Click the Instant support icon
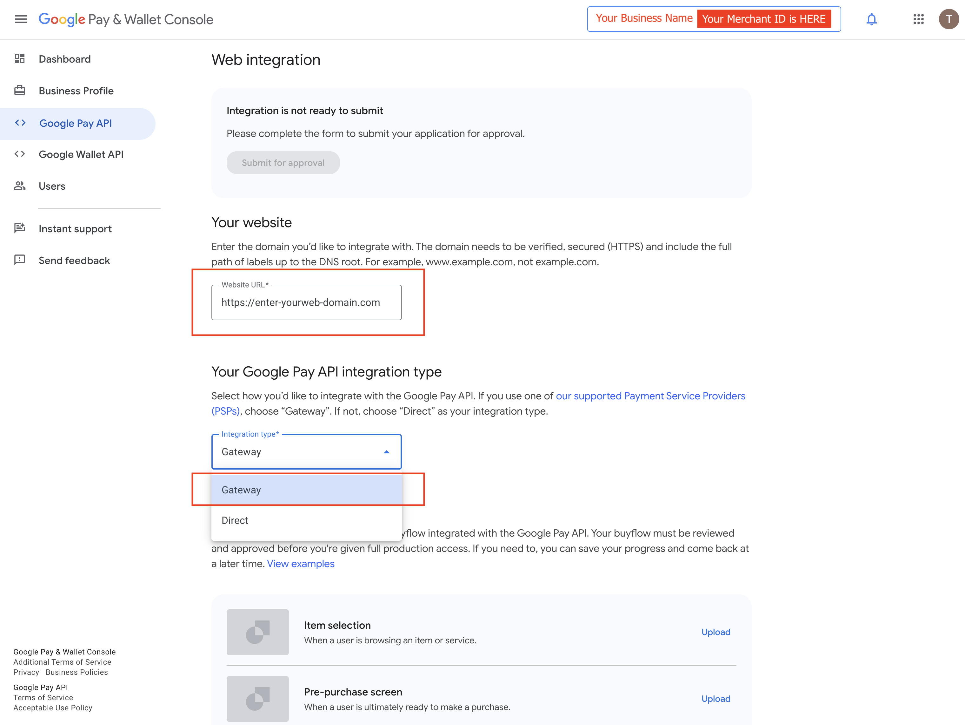 tap(20, 228)
